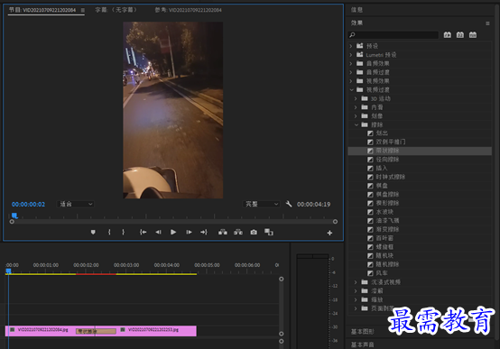The height and width of the screenshot is (349, 500).
Task: Select the 百叶窗 transition
Action: pos(384,238)
